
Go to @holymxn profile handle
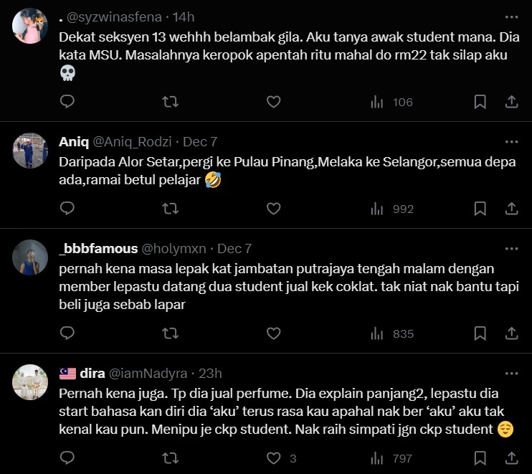tap(174, 249)
